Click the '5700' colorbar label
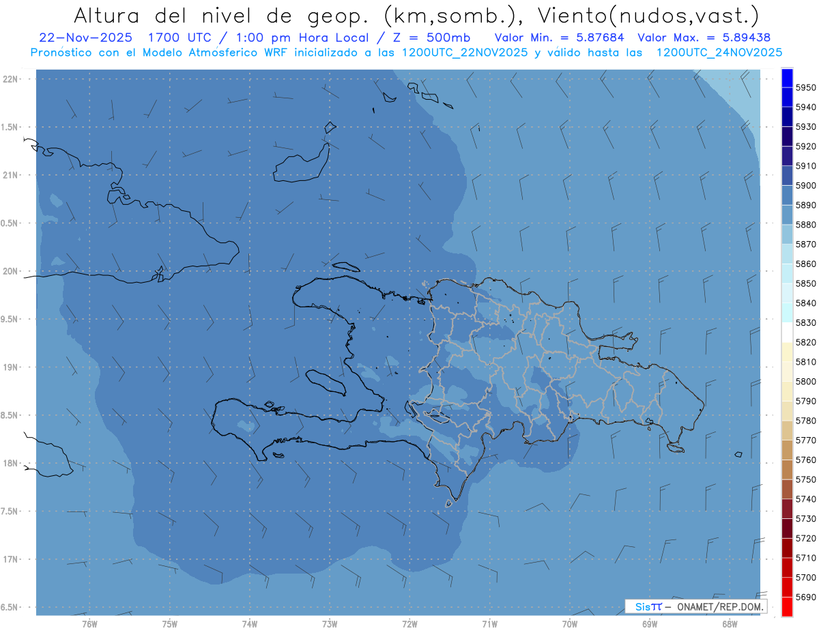The image size is (819, 633). click(x=805, y=577)
